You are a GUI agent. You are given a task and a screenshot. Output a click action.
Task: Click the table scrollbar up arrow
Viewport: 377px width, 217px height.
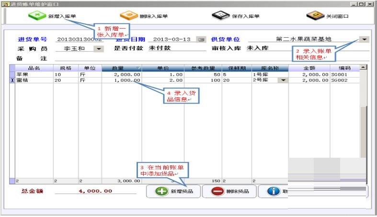(x=363, y=67)
